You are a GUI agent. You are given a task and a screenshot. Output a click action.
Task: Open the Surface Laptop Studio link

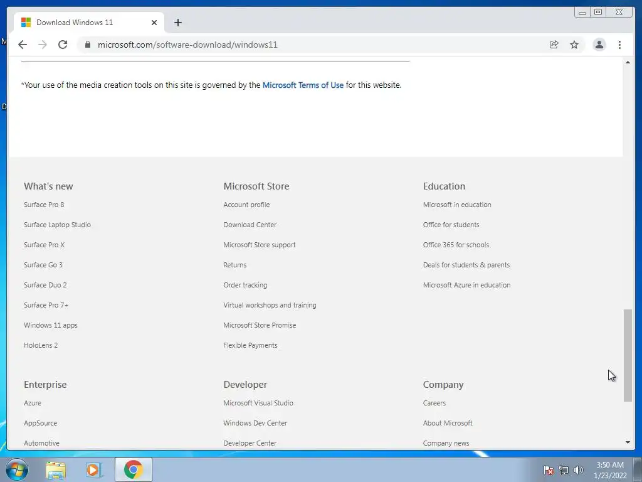pyautogui.click(x=57, y=225)
